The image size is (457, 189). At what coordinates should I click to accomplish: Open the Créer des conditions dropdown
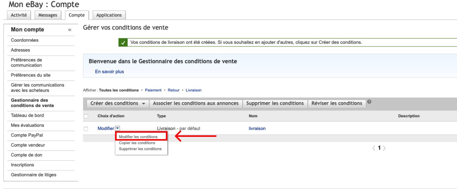tap(118, 104)
